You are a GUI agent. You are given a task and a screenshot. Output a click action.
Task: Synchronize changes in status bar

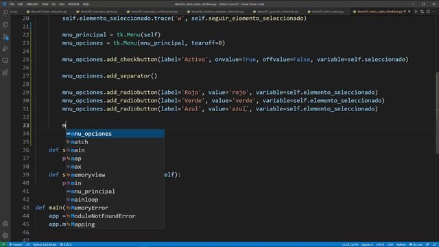click(x=28, y=244)
